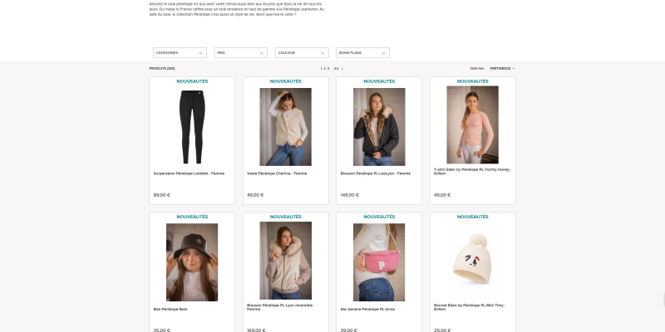Open Blouson Pénélope PL-LeoLyon product photo

379,127
